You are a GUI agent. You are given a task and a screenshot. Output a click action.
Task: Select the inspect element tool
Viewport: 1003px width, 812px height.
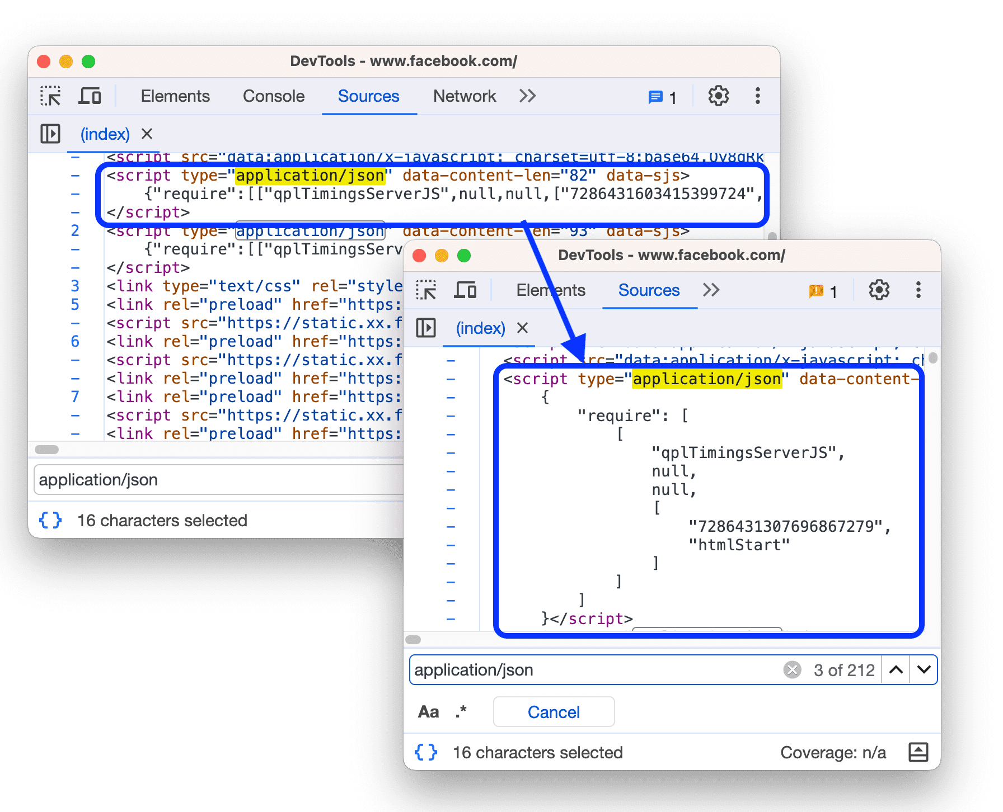pyautogui.click(x=426, y=290)
